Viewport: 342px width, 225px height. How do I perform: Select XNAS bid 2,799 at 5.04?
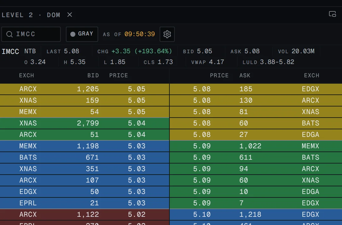point(85,123)
